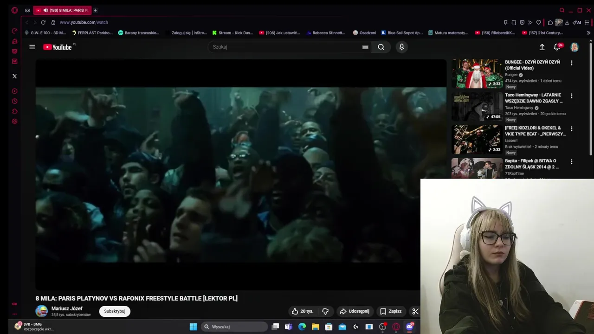The image size is (594, 334).
Task: Open Stream - Kick Das... bookmark
Action: [x=232, y=33]
